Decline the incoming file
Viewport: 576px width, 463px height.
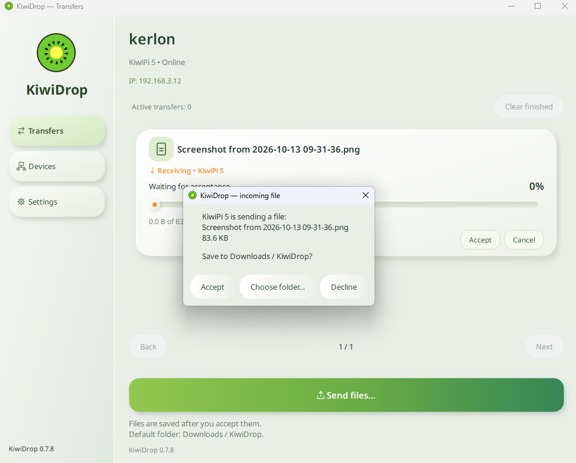click(x=344, y=287)
